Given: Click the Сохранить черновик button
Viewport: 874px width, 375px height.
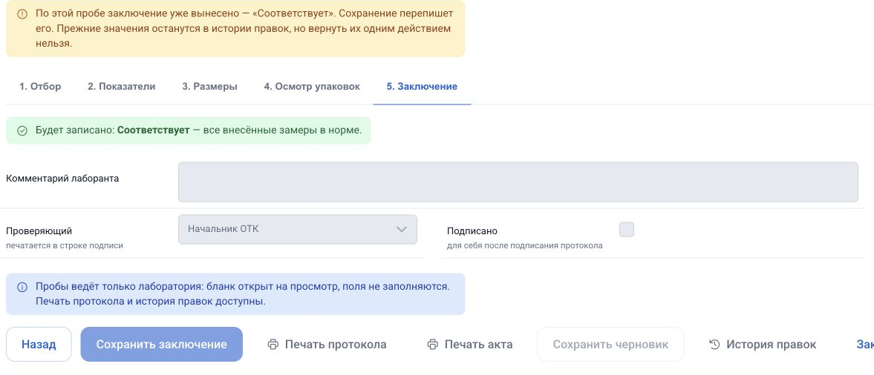Looking at the screenshot, I should tap(610, 345).
